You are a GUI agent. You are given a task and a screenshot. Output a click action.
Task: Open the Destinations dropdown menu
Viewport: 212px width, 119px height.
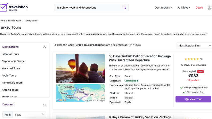tap(163, 7)
